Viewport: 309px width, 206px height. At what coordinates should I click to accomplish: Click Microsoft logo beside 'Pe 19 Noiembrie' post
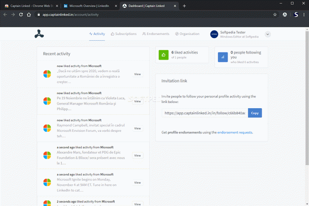pyautogui.click(x=47, y=101)
